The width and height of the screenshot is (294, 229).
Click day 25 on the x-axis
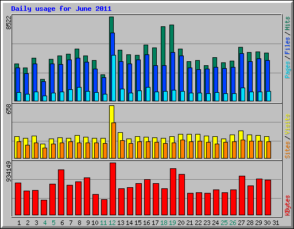pos(224,223)
